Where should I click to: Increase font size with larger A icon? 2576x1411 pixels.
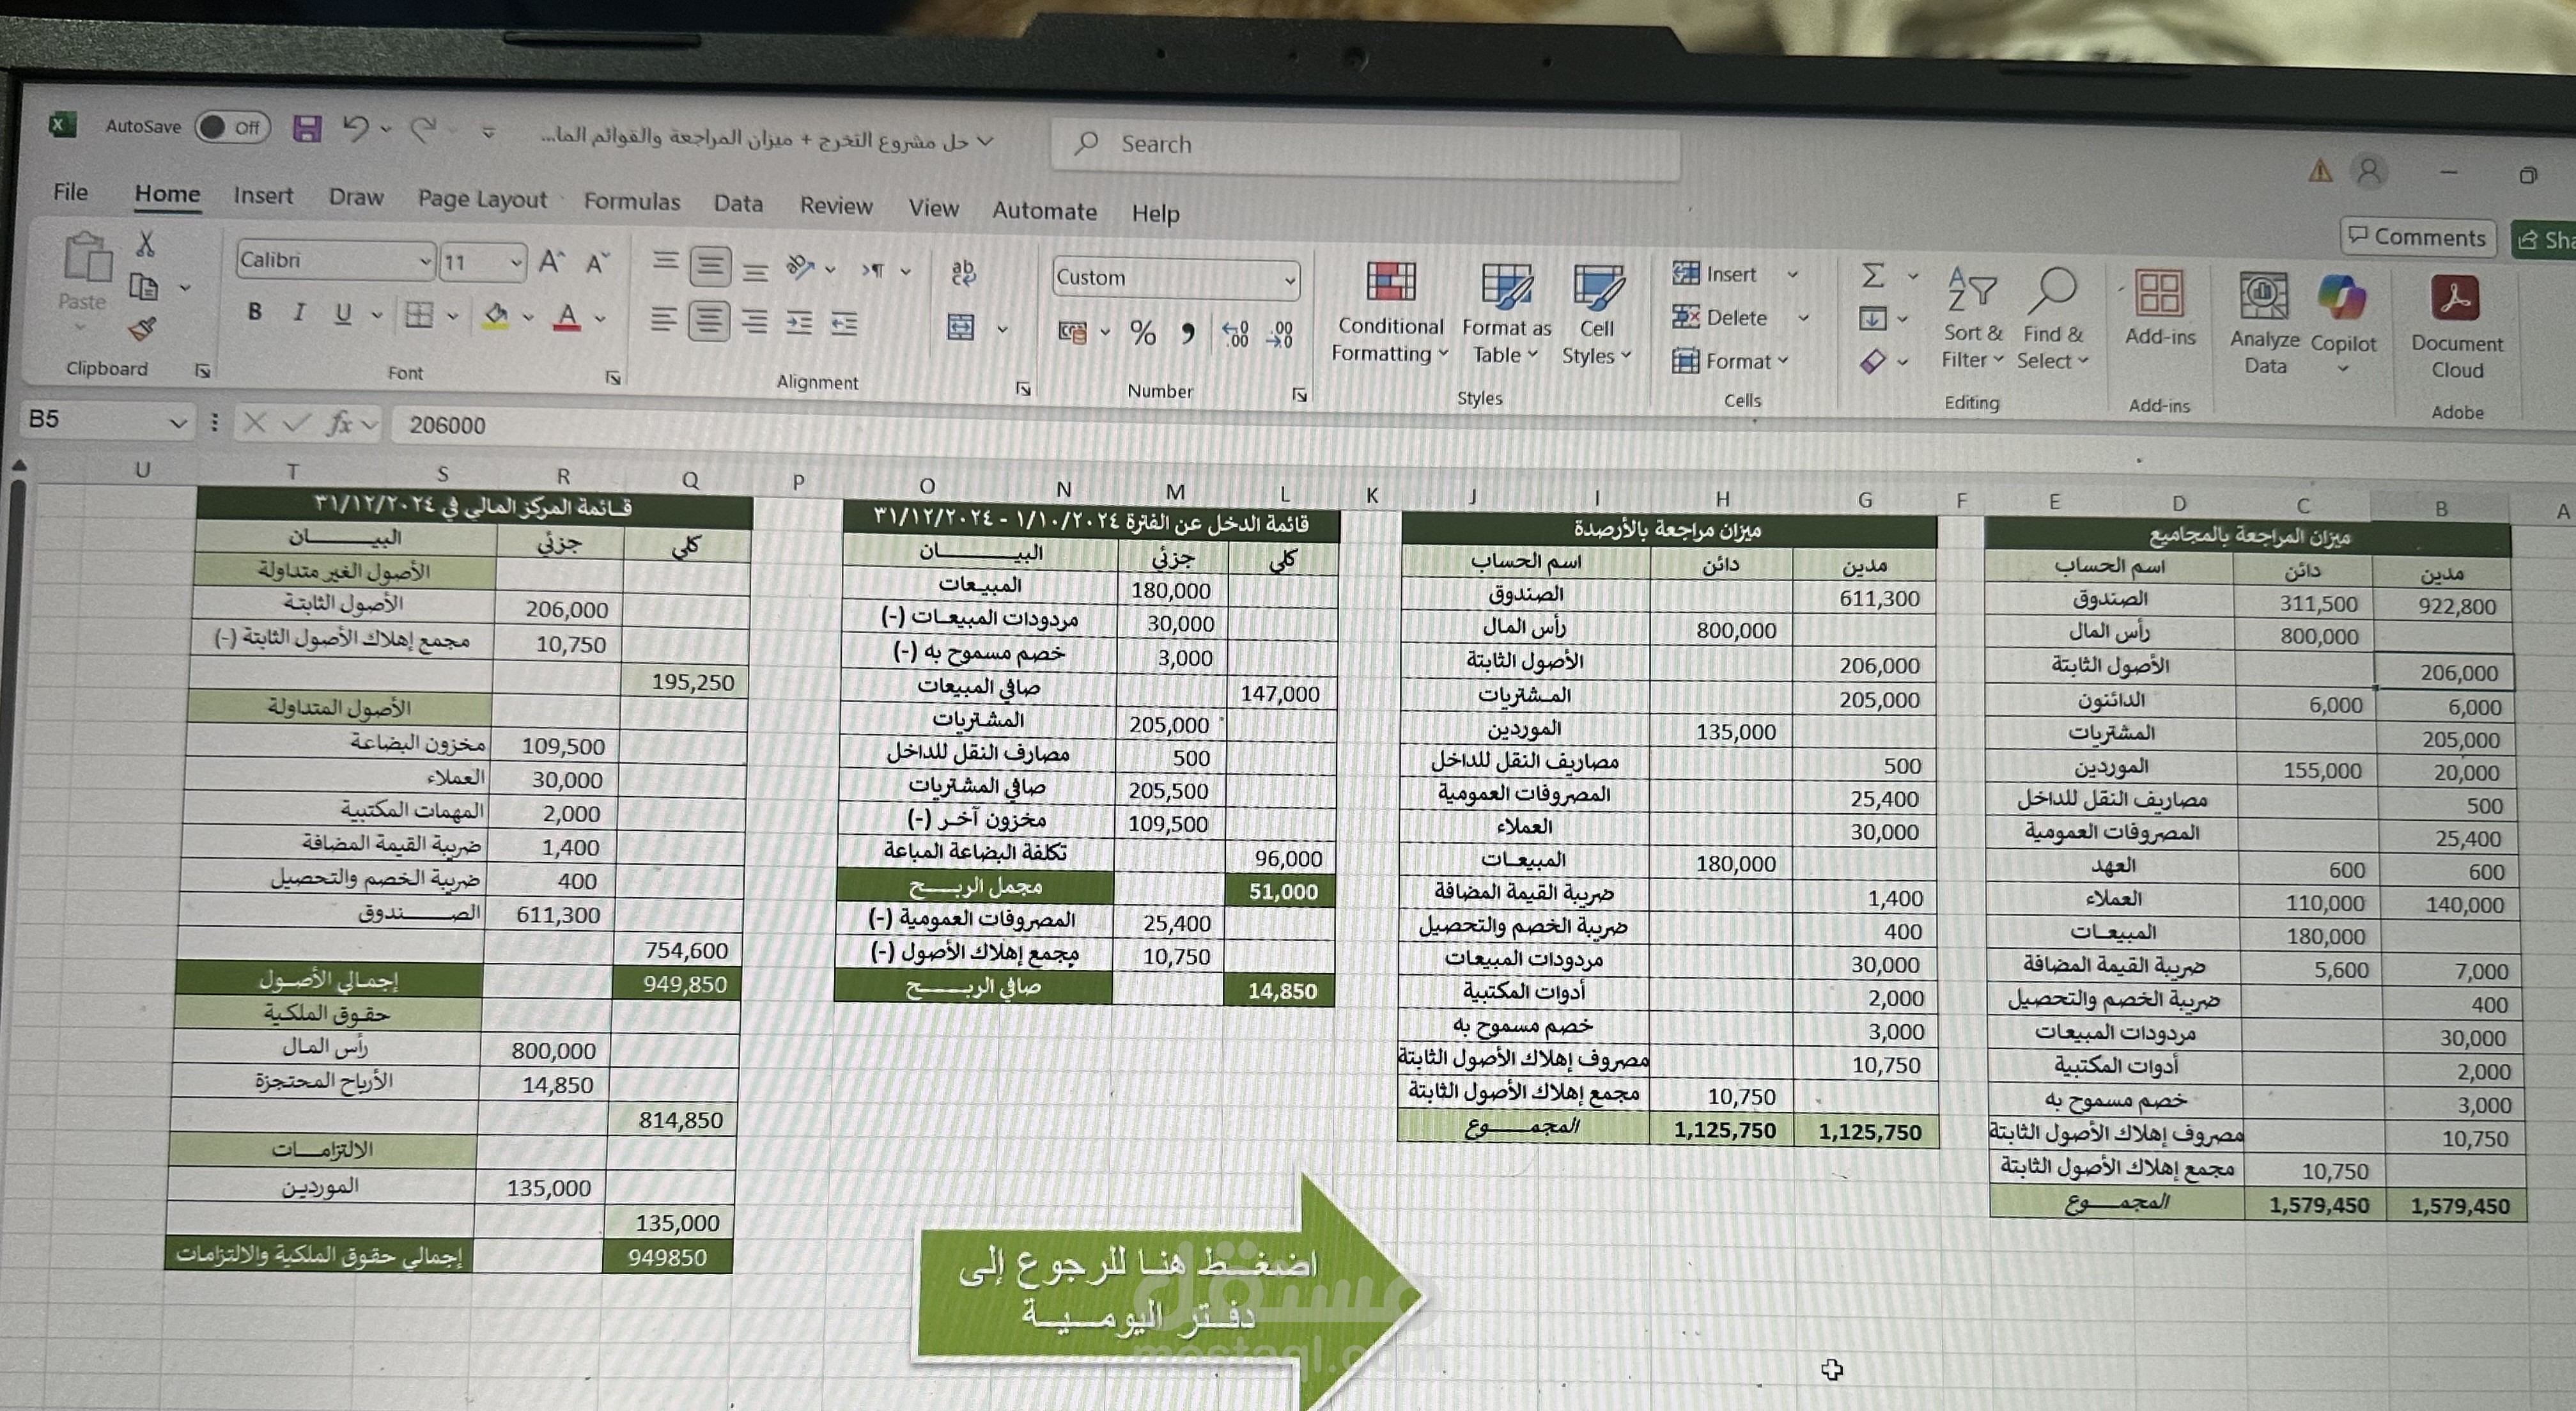coord(551,262)
